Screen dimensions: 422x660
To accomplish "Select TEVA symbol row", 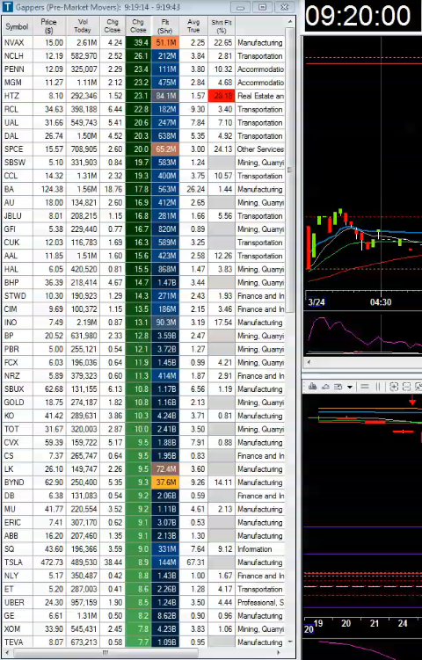I will (143, 642).
